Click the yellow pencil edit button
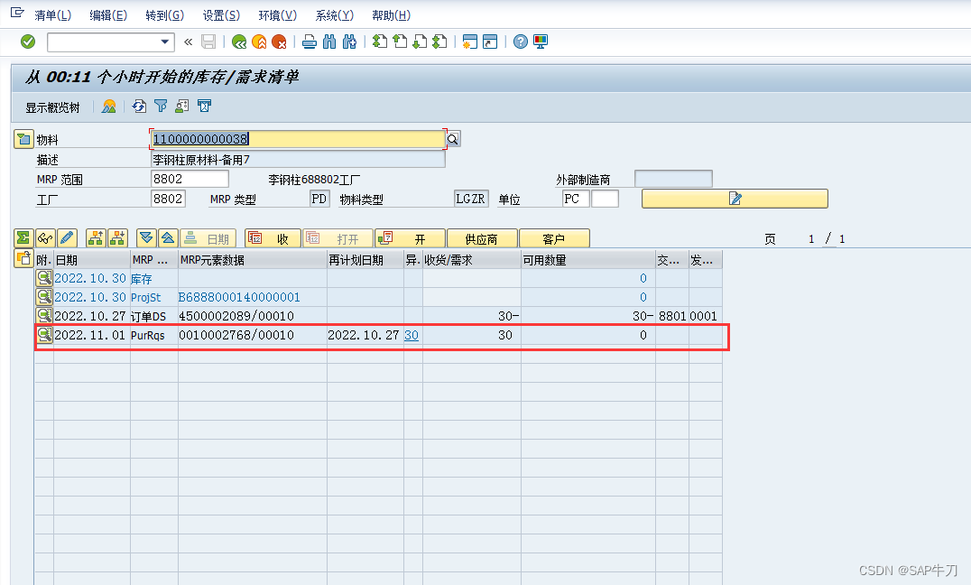This screenshot has height=585, width=971. (x=735, y=199)
